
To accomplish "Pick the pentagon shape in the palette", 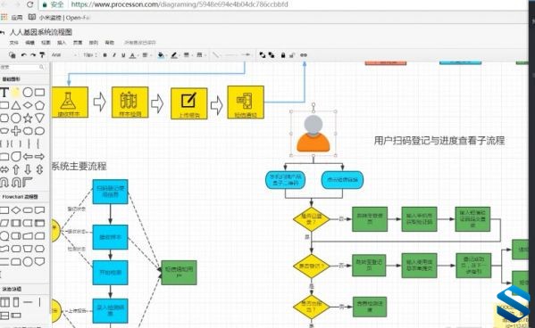I will 39,105.
